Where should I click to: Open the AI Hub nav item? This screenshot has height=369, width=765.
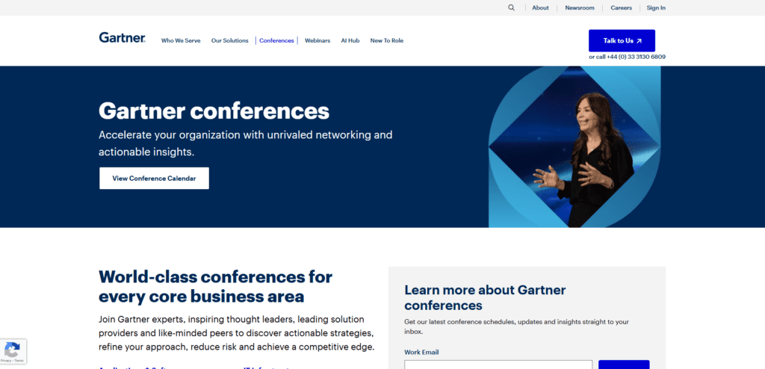pyautogui.click(x=350, y=40)
